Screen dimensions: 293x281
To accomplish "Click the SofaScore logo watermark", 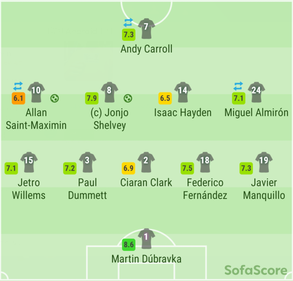I will [256, 271].
